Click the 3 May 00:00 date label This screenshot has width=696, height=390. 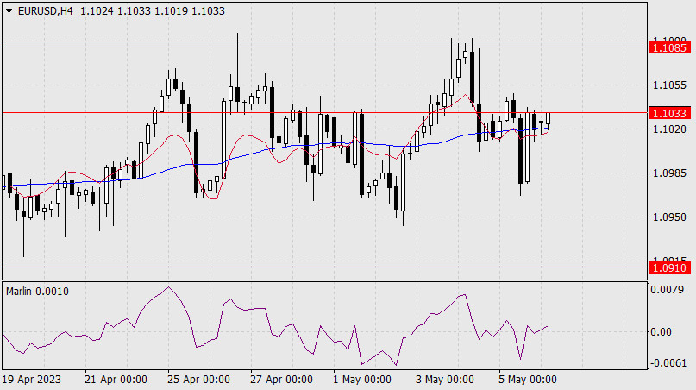tap(444, 380)
